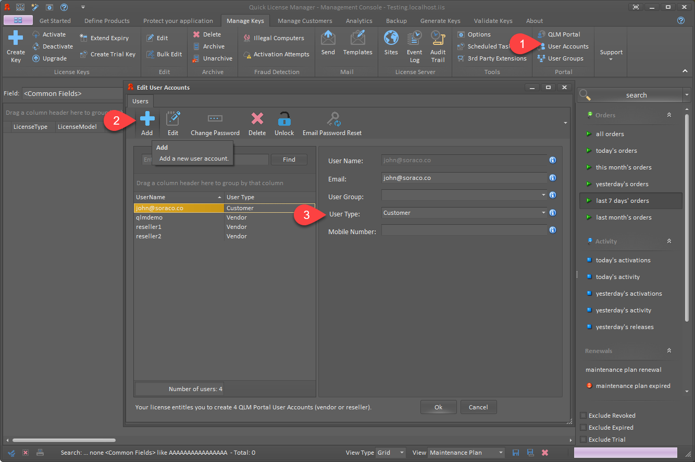Toggle Exclude Expired checkbox
Image resolution: width=695 pixels, height=462 pixels.
(x=584, y=428)
